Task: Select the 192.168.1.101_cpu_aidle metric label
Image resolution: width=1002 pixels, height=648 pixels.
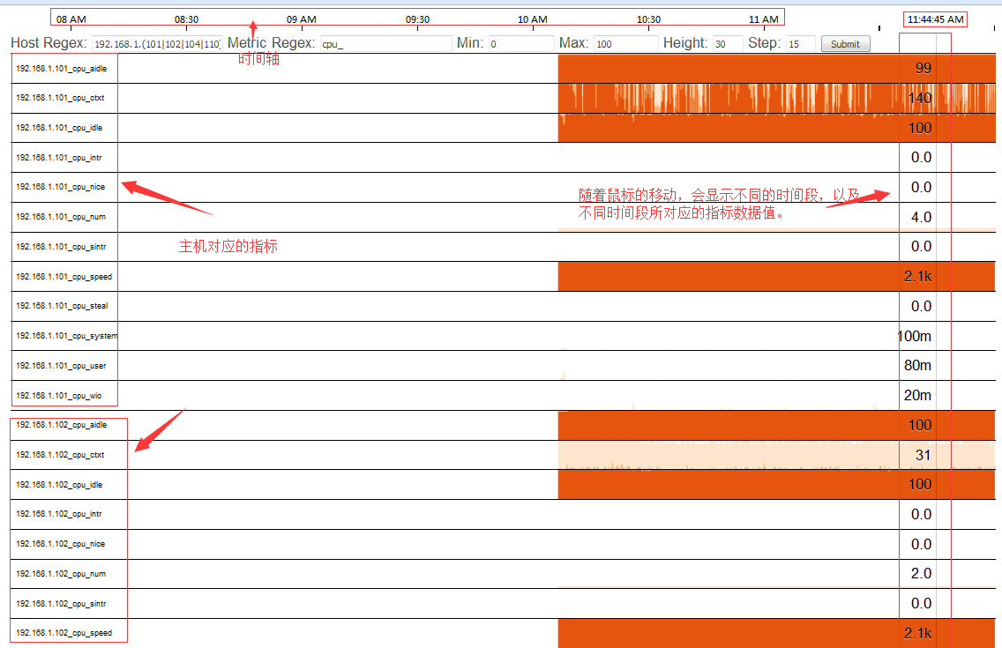Action: click(x=61, y=69)
